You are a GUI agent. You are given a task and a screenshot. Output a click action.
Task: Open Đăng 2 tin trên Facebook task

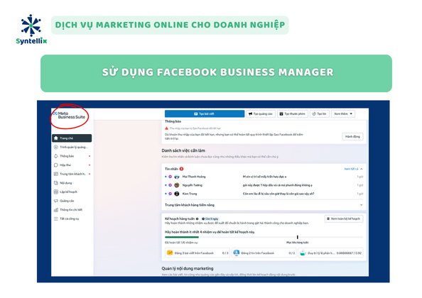click(x=264, y=253)
